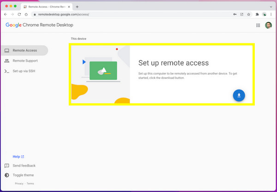Click the Remote Access browser tab
Screen dimensions: 277x192
tap(47, 7)
